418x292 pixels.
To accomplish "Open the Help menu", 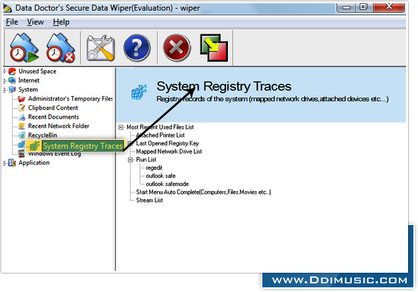I will tap(61, 22).
